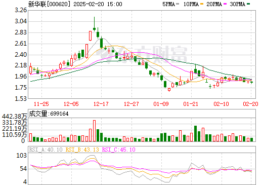Click the gray 5PMA legend color mark
The image size is (263, 185).
pos(178,4)
